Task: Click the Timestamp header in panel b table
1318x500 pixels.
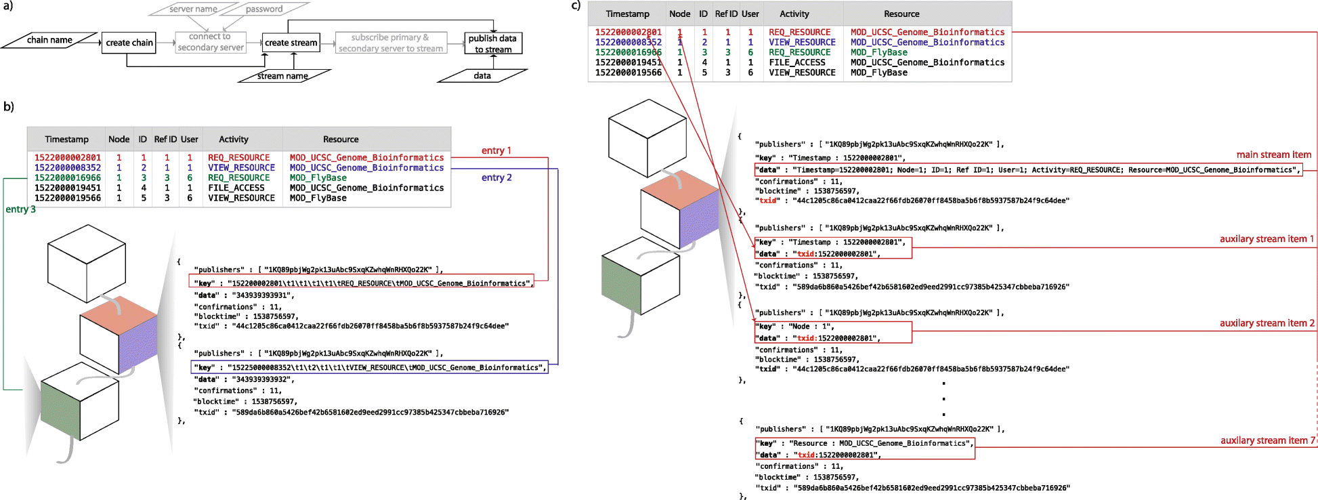Action: pos(66,139)
